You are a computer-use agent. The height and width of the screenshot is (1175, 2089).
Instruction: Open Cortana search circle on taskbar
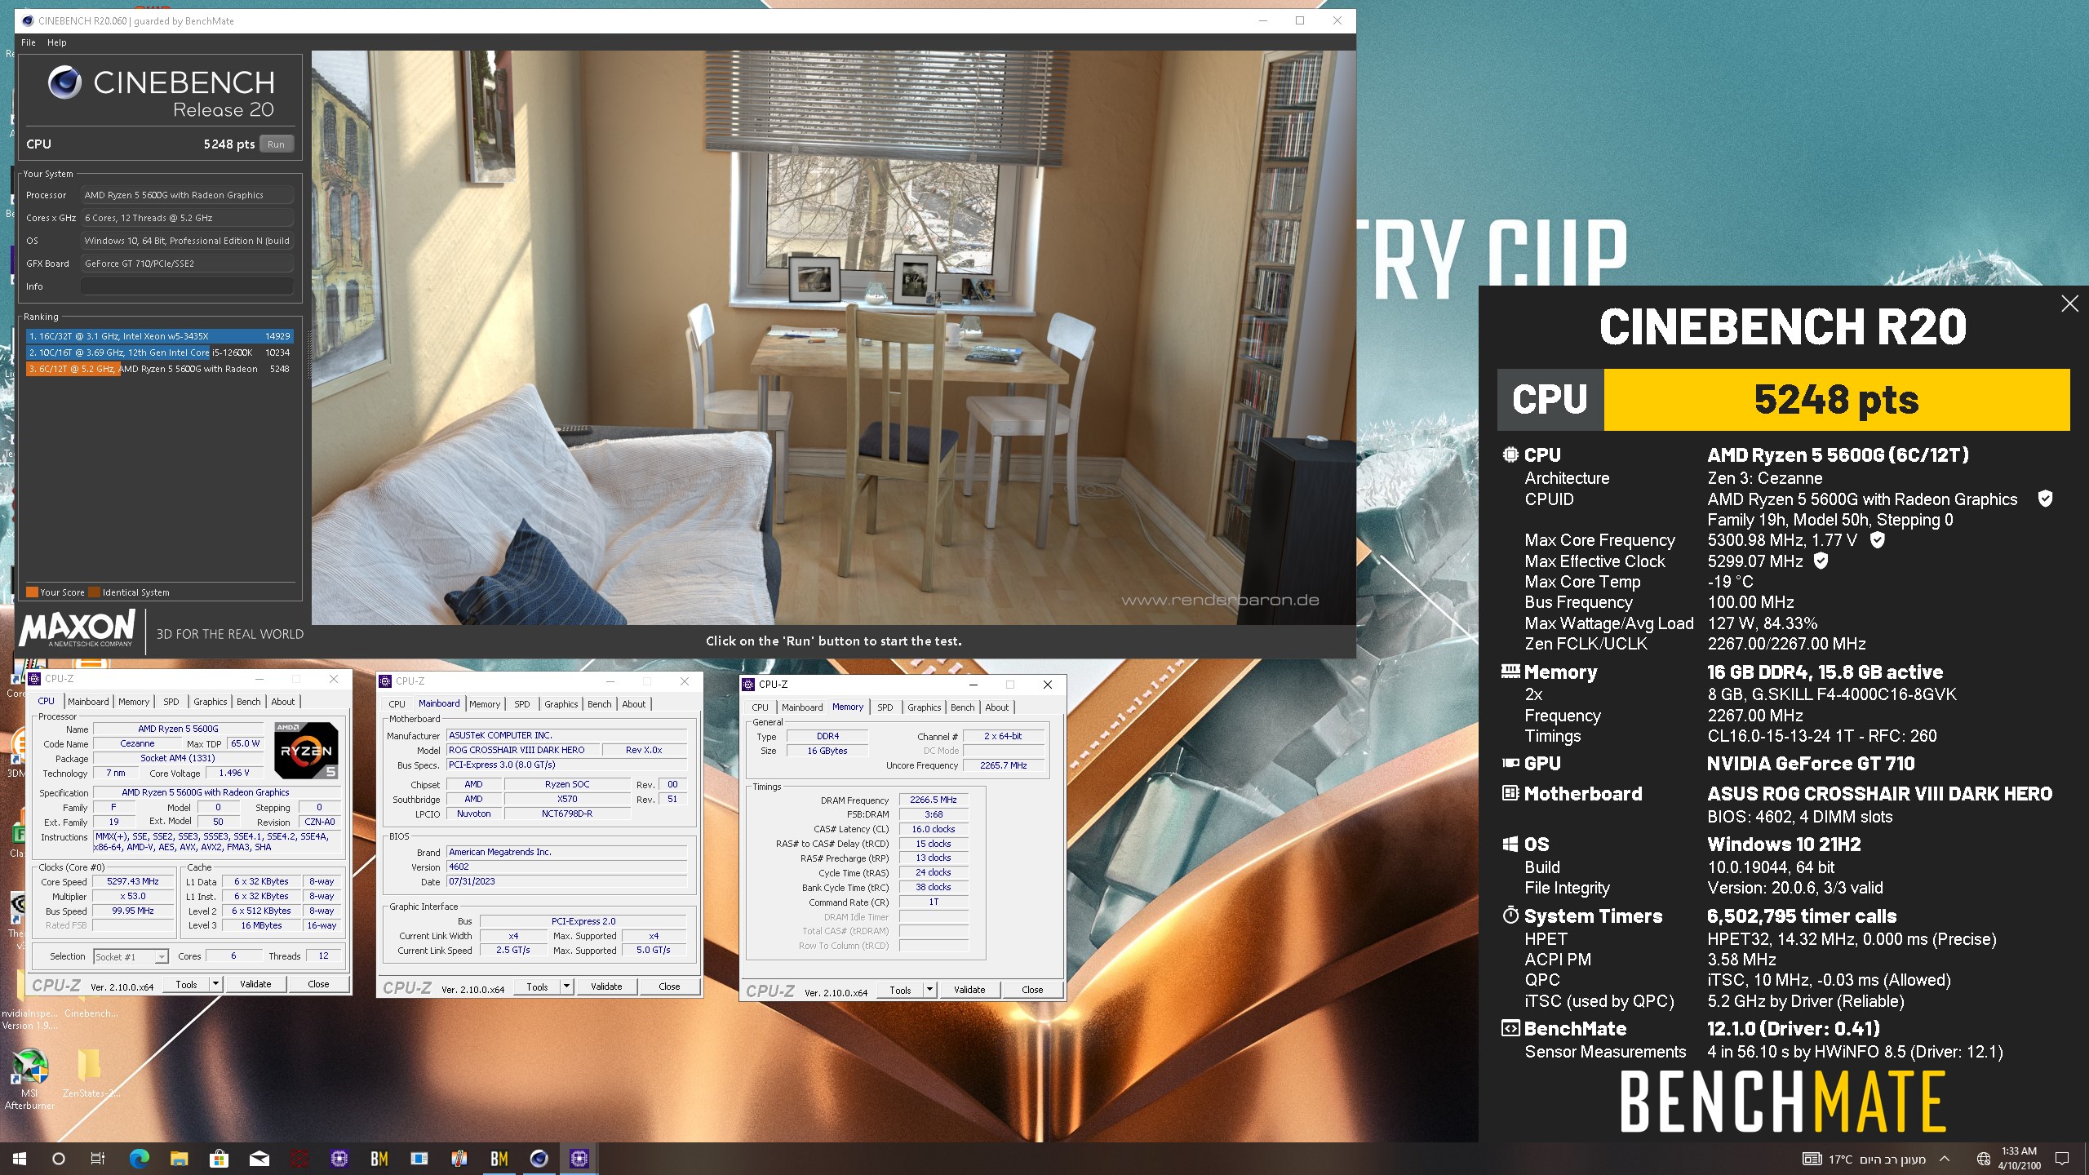pos(59,1159)
